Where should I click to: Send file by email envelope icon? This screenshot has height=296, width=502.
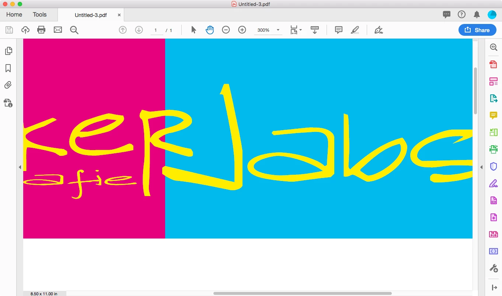coord(58,30)
